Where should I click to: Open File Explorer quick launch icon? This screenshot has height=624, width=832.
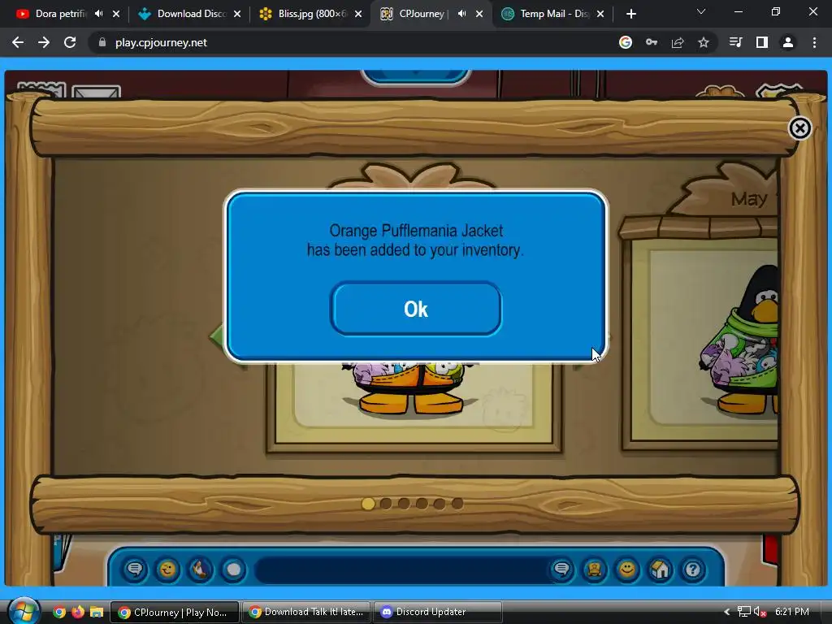click(x=97, y=612)
